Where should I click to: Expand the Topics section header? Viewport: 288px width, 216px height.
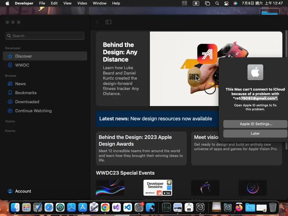pyautogui.click(x=10, y=121)
